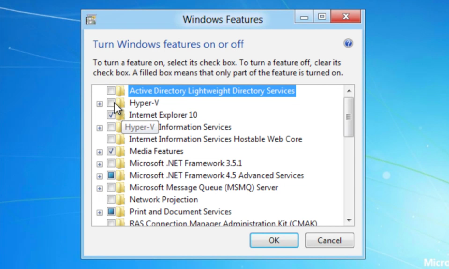Select the Internet Explorer 10 label
Image resolution: width=449 pixels, height=269 pixels.
coord(163,115)
